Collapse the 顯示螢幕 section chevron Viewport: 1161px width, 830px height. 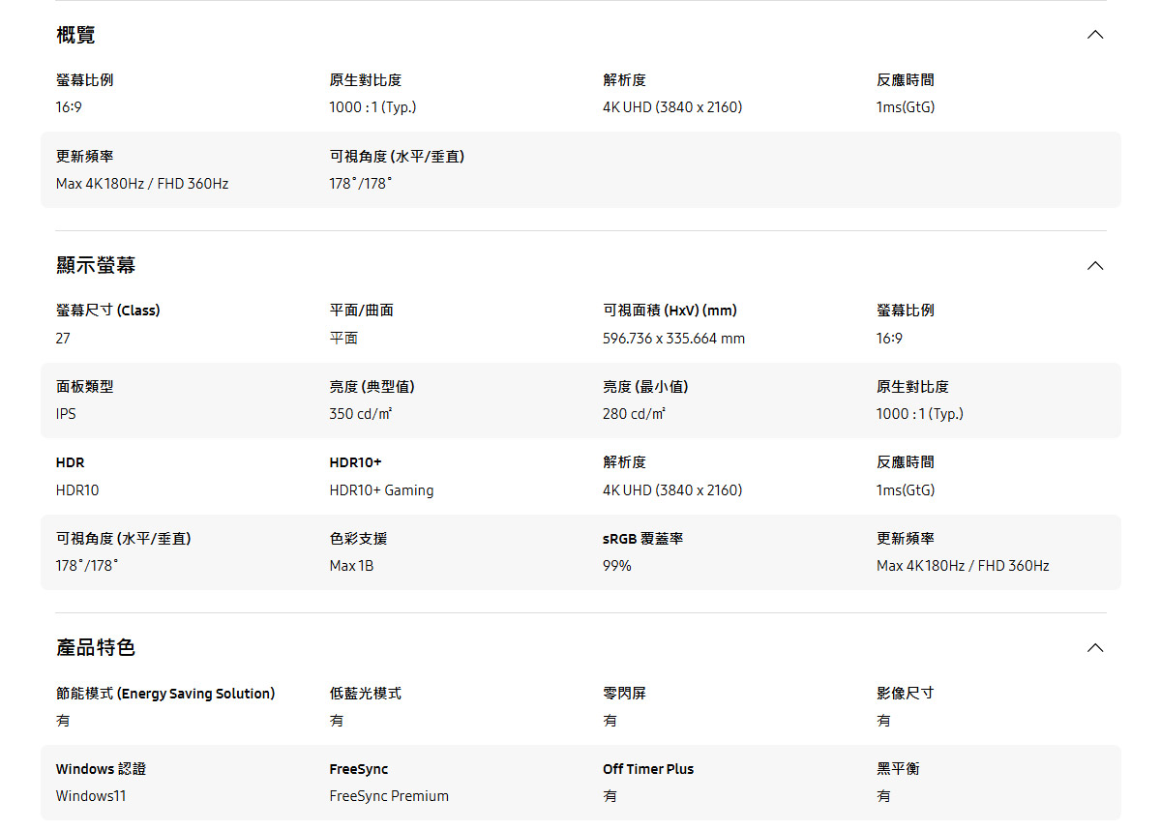click(1094, 265)
